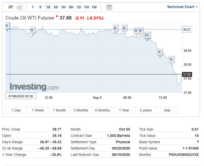This screenshot has width=204, height=166.
Task: Show the 6 Months range
Action: (103, 110)
